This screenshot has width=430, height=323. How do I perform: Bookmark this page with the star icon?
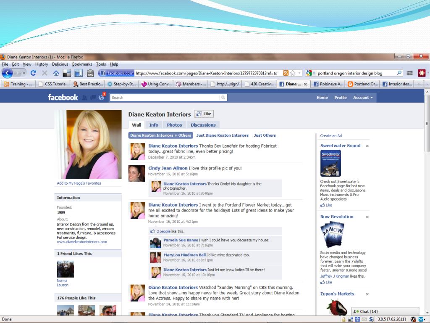pyautogui.click(x=293, y=73)
